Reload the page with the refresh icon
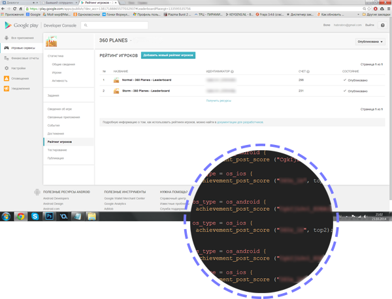392x299 pixels. pos(15,8)
